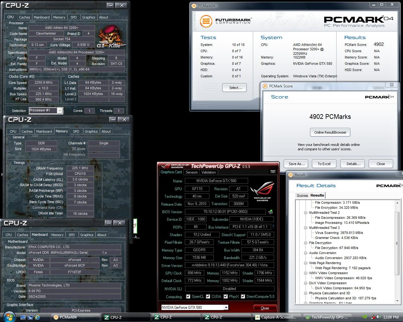Click the scroll-down arrow in Result Details
Screen dimensions: 403x322
coord(397,301)
